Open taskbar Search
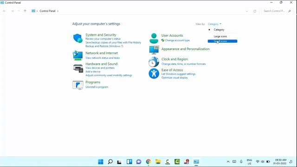Image resolution: width=297 pixels, height=167 pixels. 110,162
